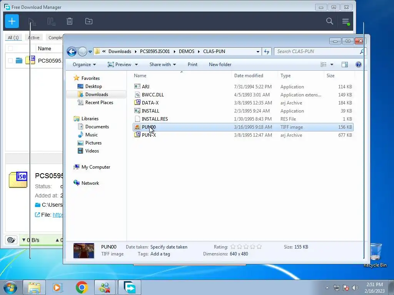Select My Computer in sidebar
Image resolution: width=394 pixels, height=295 pixels.
(x=95, y=167)
